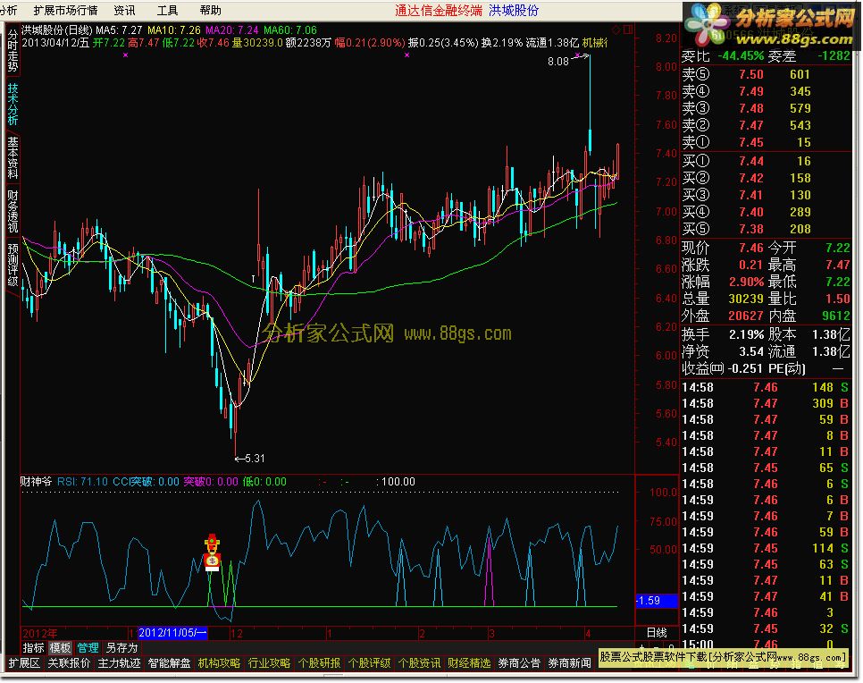The height and width of the screenshot is (683, 863).
Task: Click the 低0: 0.00 indicator label
Action: tap(264, 481)
